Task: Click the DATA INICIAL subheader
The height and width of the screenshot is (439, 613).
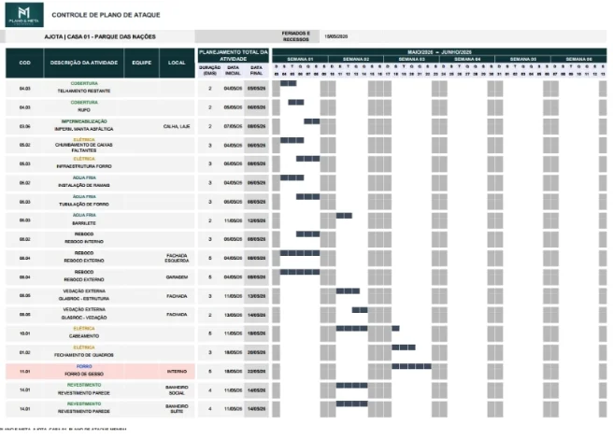Action: click(233, 70)
